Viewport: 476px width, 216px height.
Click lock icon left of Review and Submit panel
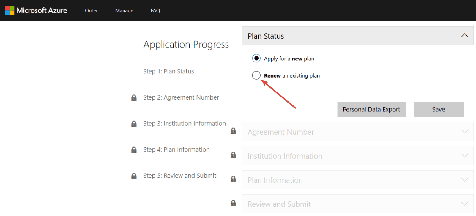pyautogui.click(x=233, y=203)
